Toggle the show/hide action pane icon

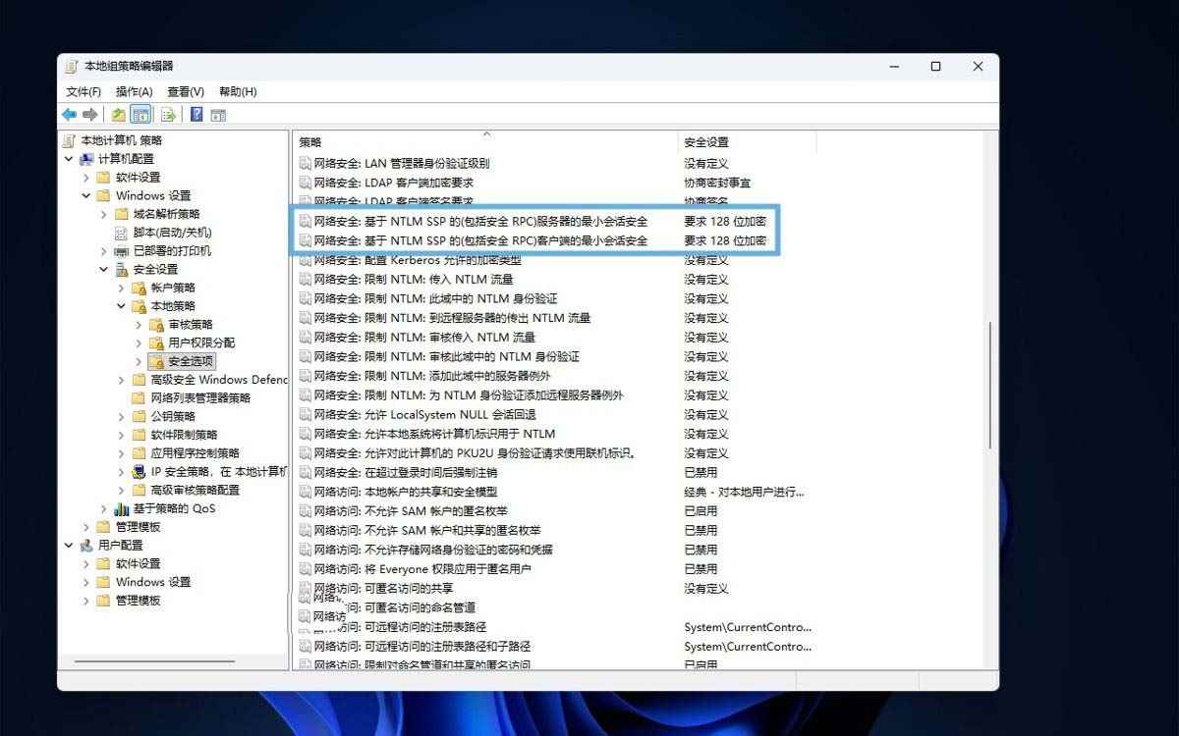218,115
